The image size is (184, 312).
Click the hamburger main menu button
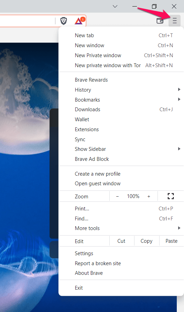coord(174,21)
